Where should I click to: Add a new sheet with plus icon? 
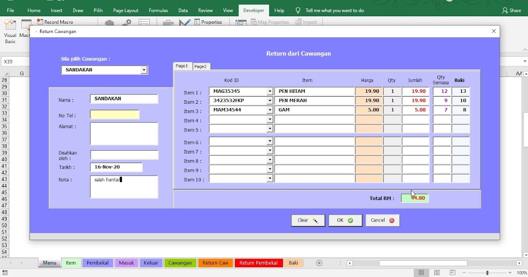tap(319, 263)
